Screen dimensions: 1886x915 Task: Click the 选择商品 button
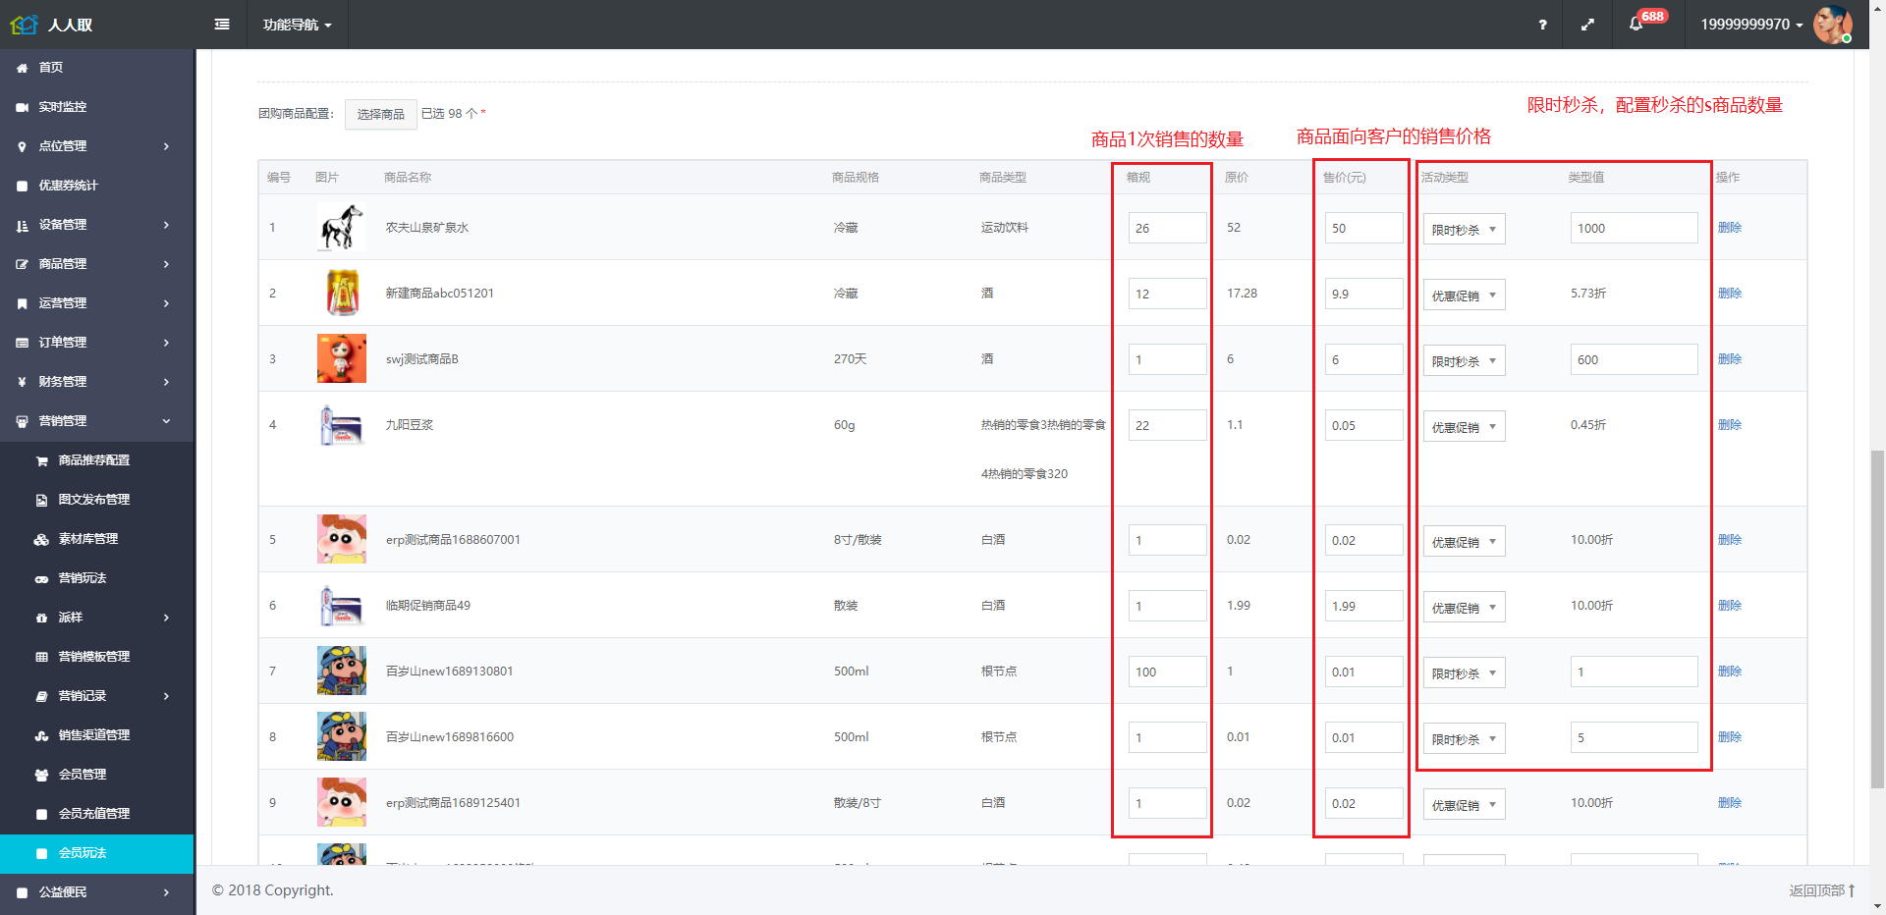[380, 114]
